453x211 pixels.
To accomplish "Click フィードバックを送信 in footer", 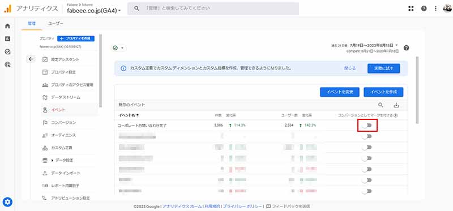I will tap(288, 206).
